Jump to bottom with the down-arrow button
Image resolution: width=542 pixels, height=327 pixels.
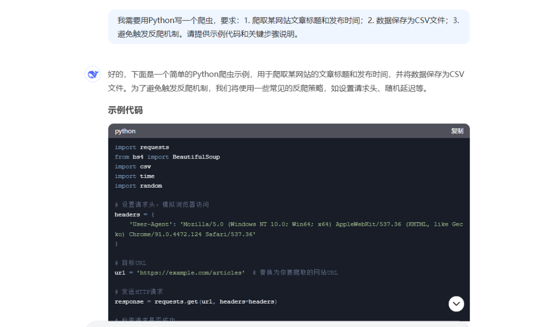(456, 303)
